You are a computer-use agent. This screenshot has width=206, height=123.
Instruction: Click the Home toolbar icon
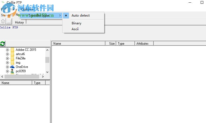3,21
